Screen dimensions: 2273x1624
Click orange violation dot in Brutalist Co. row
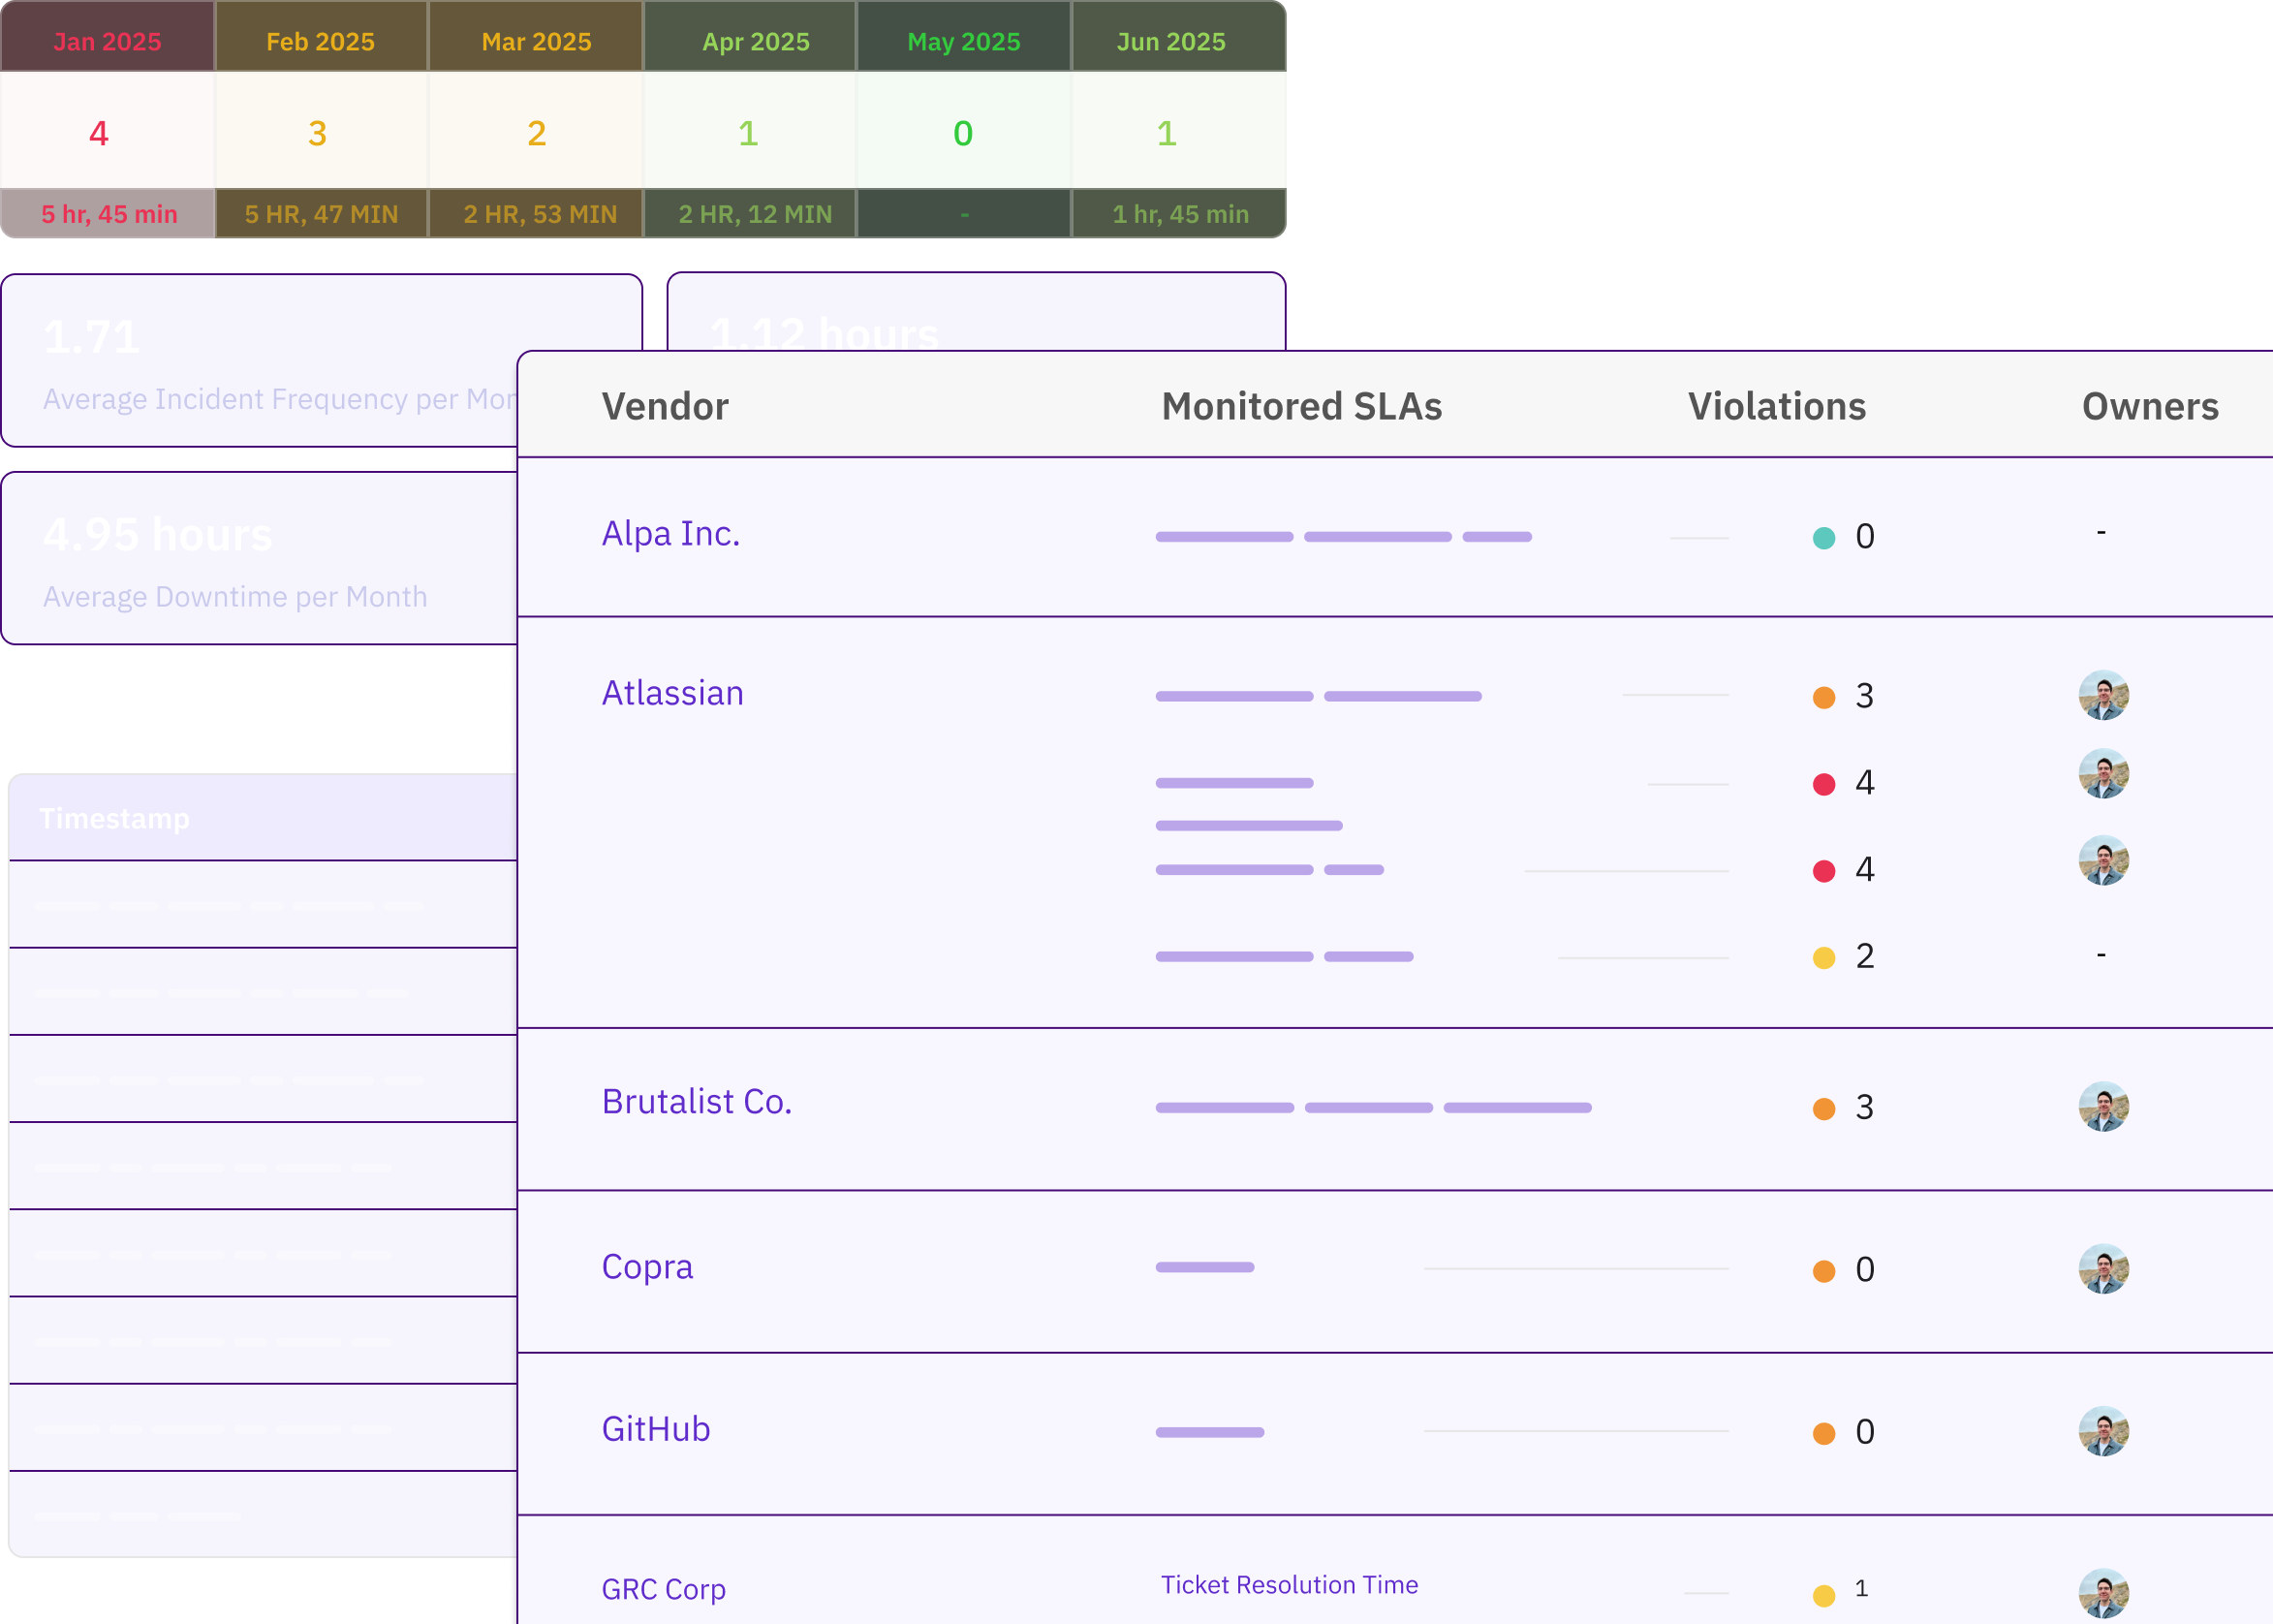coord(1823,1109)
